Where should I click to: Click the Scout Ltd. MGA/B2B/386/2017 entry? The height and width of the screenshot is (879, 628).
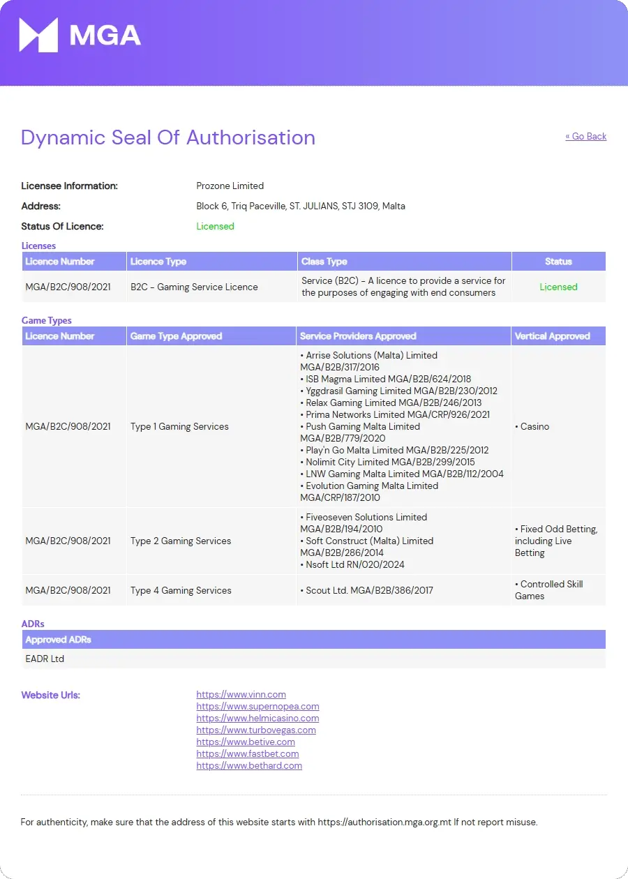366,590
